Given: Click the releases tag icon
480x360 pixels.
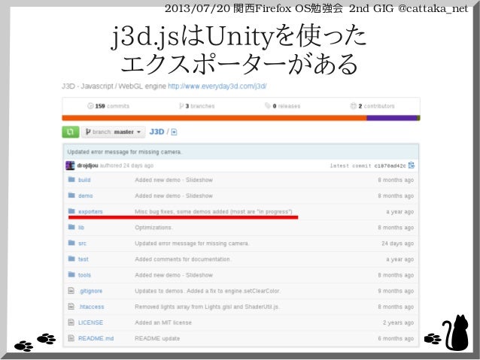Looking at the screenshot, I should point(268,106).
